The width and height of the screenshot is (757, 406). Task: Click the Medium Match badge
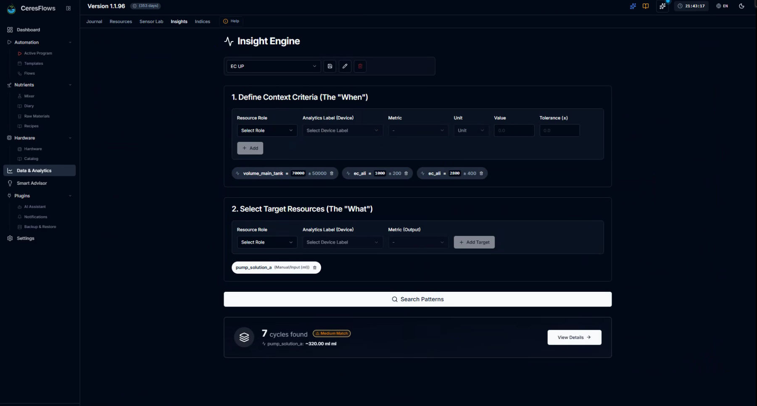point(332,333)
